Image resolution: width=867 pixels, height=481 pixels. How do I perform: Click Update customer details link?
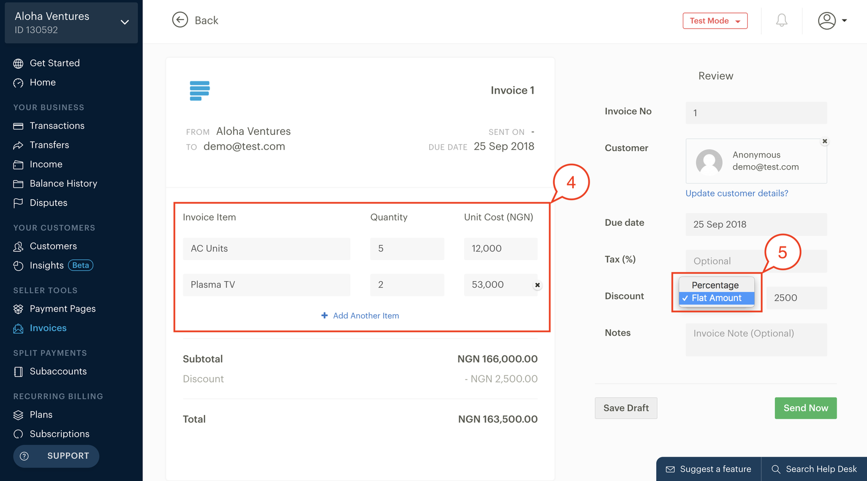737,193
